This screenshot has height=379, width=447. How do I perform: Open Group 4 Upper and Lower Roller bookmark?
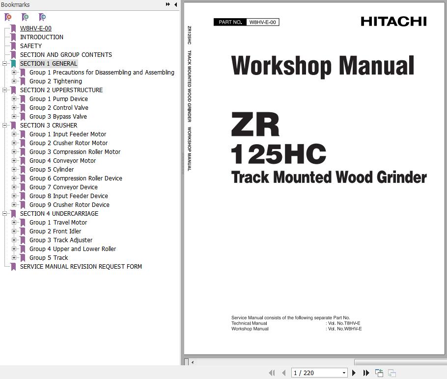(73, 249)
